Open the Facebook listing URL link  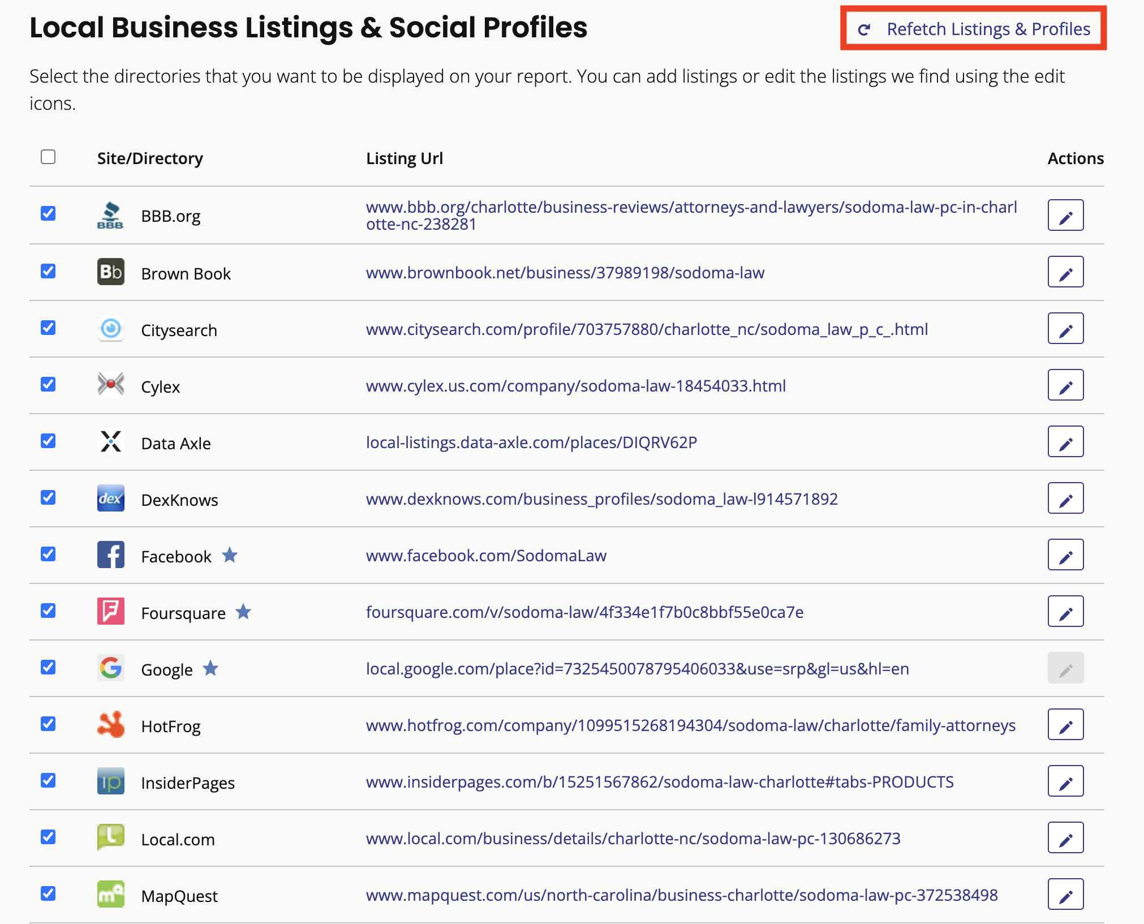pyautogui.click(x=485, y=555)
